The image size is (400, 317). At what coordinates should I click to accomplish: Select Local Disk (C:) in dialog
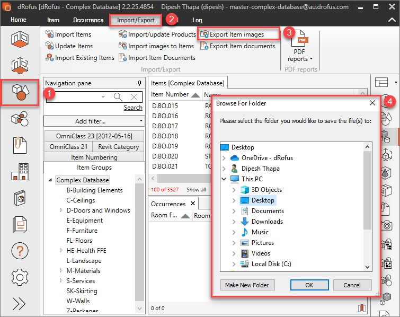(271, 263)
